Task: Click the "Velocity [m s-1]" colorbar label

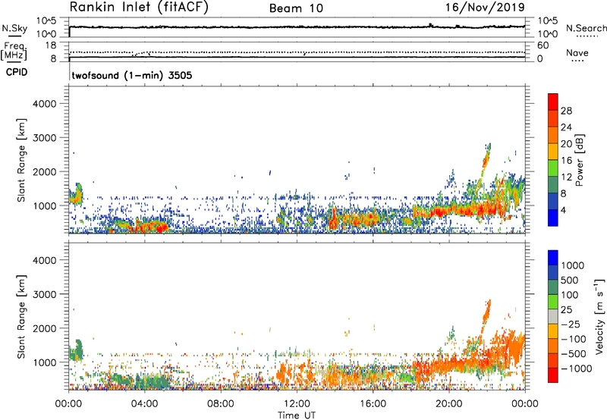Action: coord(599,316)
